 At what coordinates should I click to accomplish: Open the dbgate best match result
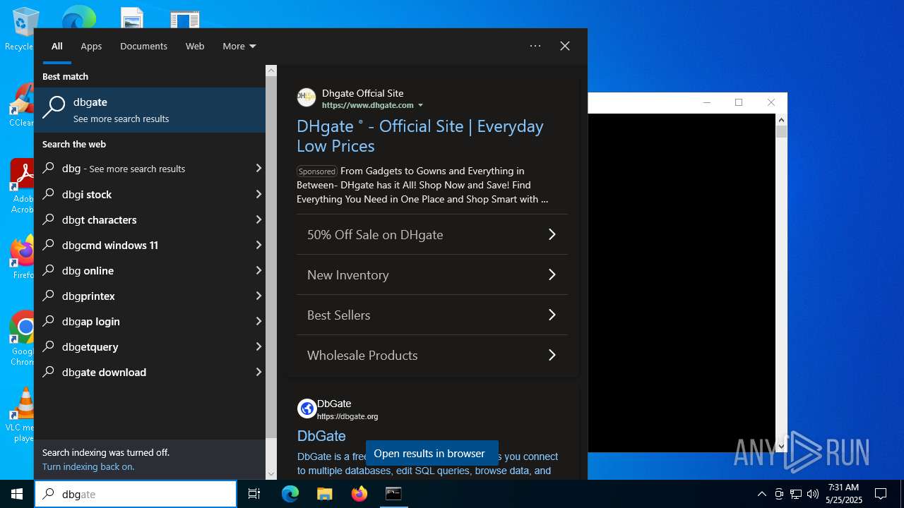tap(150, 109)
